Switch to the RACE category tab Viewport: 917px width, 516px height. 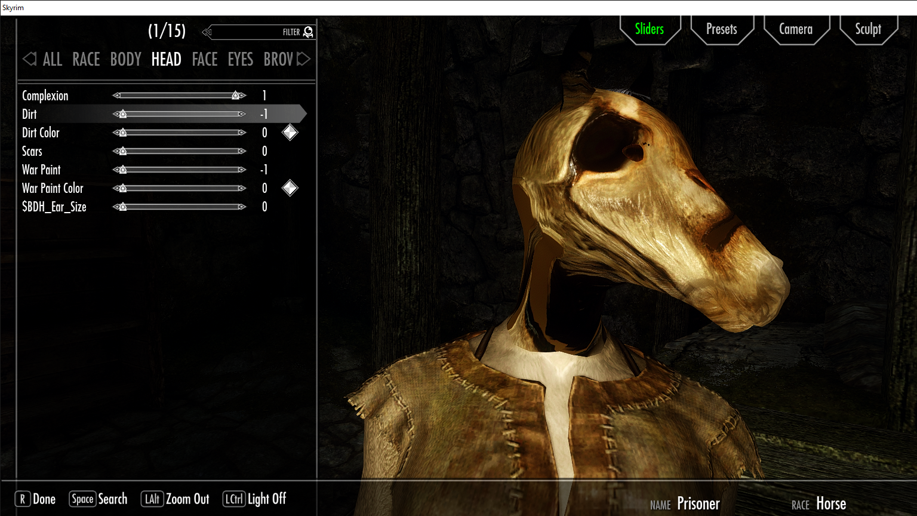point(86,59)
